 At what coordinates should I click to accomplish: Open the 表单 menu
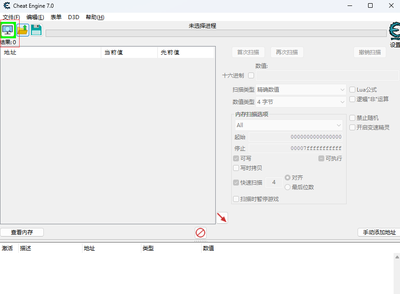56,17
